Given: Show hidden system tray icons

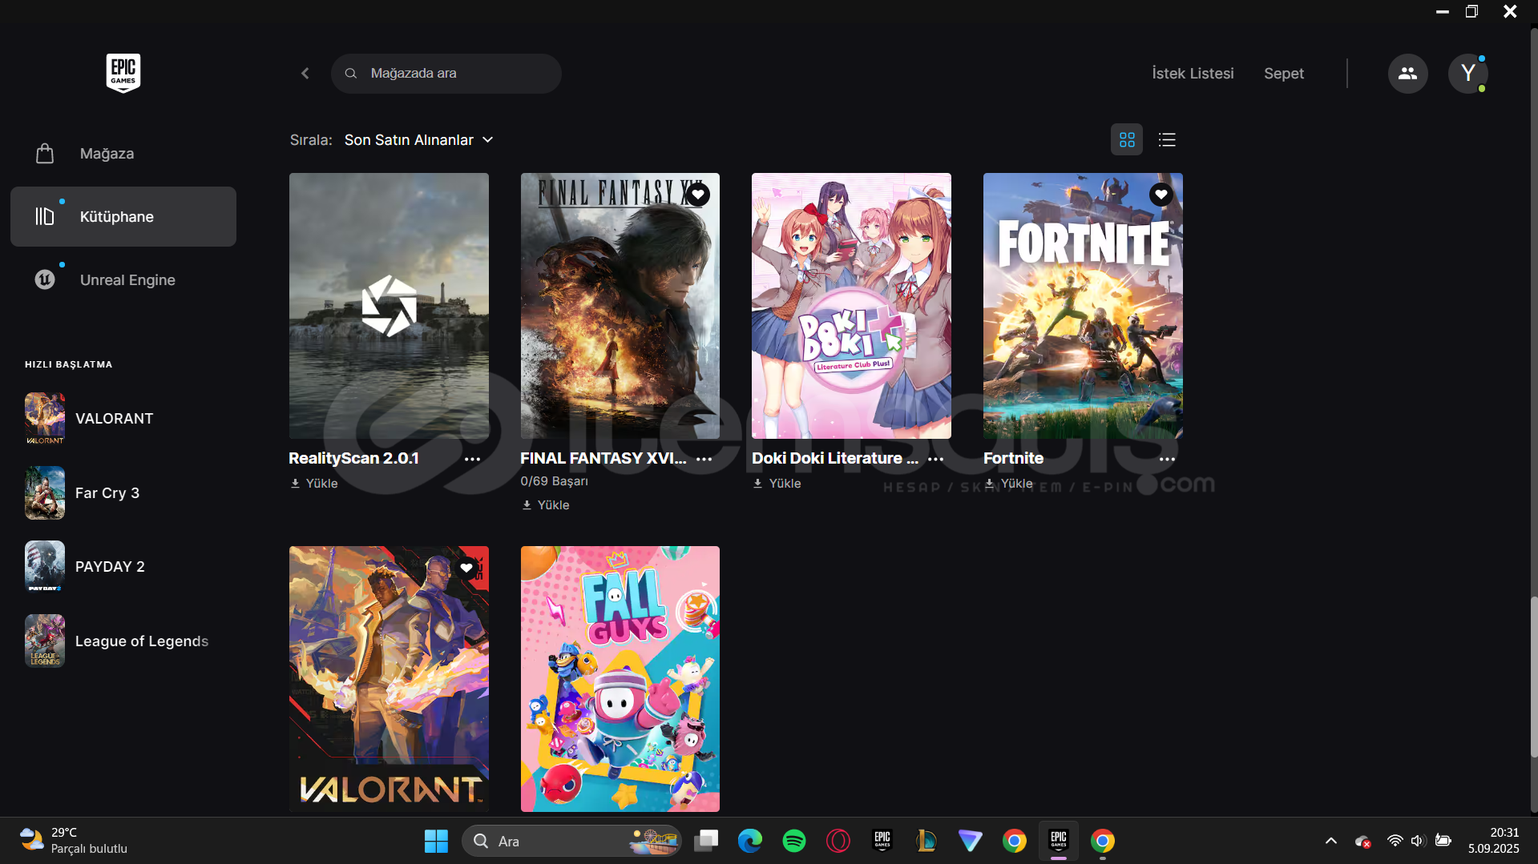Looking at the screenshot, I should [1331, 841].
